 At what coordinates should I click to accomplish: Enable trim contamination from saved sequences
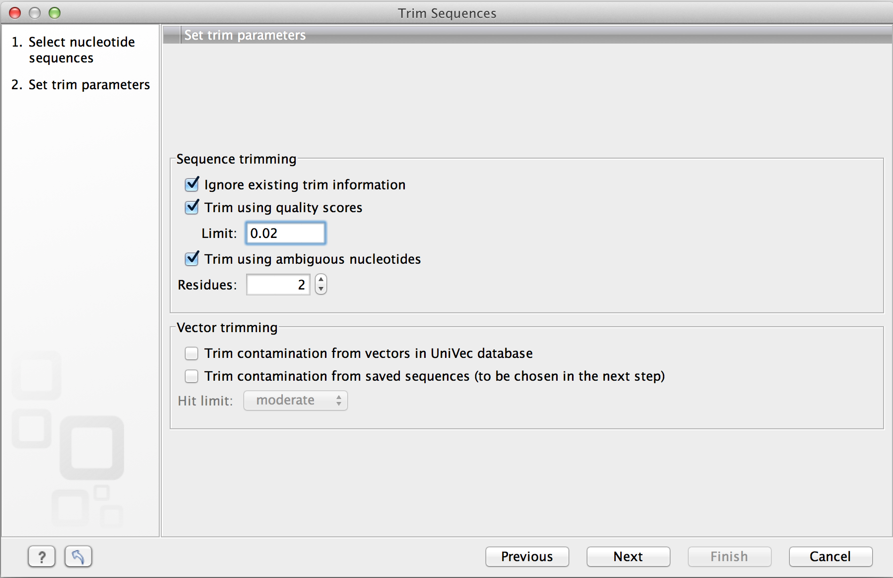(191, 376)
